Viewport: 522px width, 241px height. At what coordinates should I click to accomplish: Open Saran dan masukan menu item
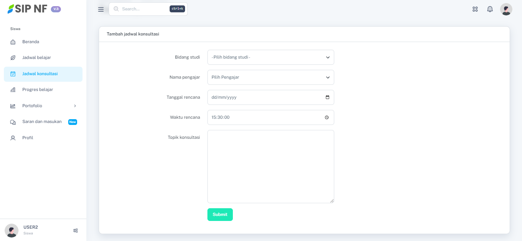(x=42, y=122)
